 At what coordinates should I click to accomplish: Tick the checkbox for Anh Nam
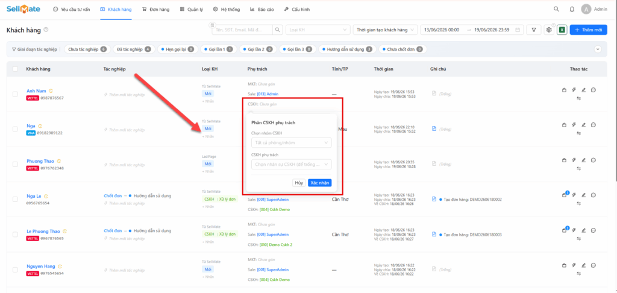click(x=15, y=94)
